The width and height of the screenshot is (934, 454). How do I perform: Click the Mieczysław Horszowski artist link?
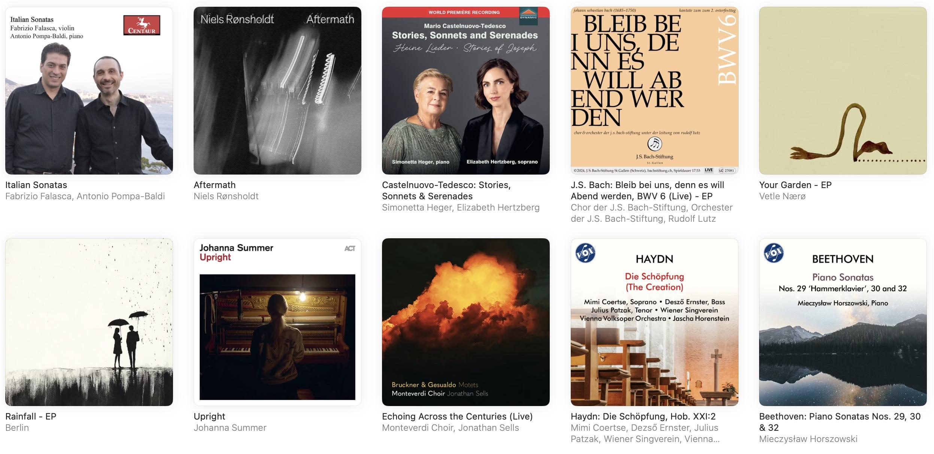[808, 439]
